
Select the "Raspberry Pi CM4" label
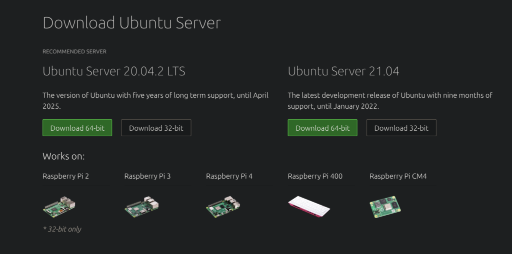[398, 176]
